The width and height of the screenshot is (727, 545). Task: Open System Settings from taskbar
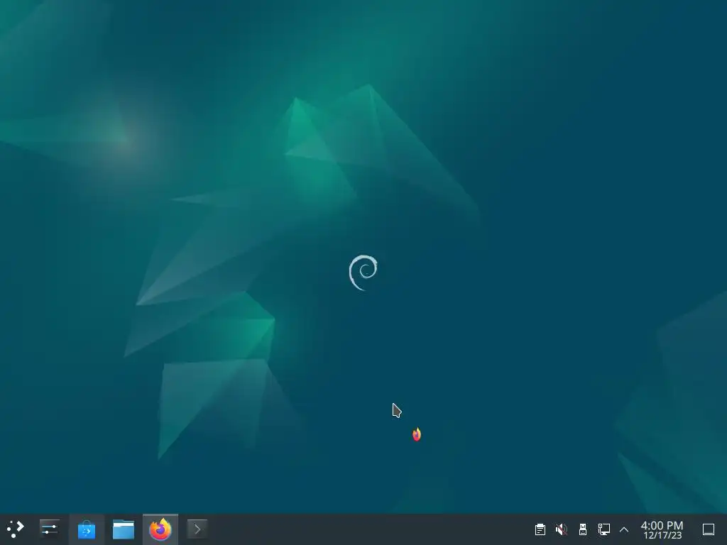click(x=49, y=529)
